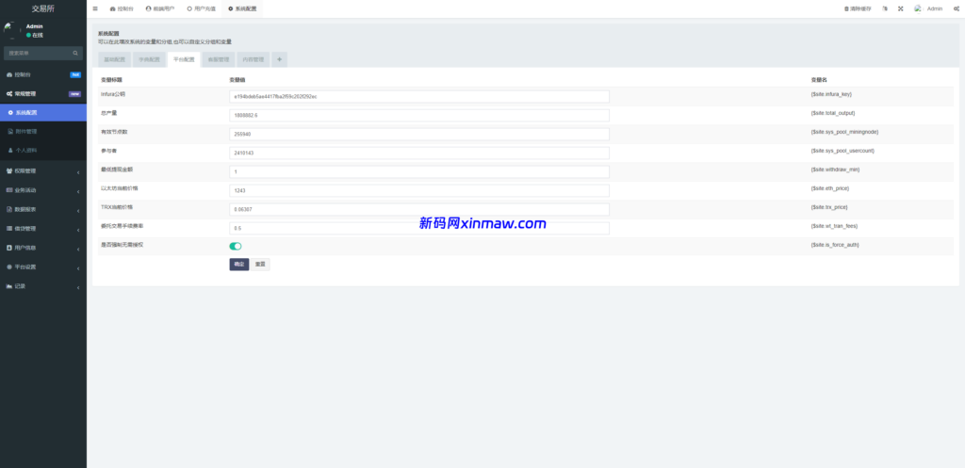The height and width of the screenshot is (468, 965).
Task: Click the plus icon to add a config group
Action: [280, 59]
